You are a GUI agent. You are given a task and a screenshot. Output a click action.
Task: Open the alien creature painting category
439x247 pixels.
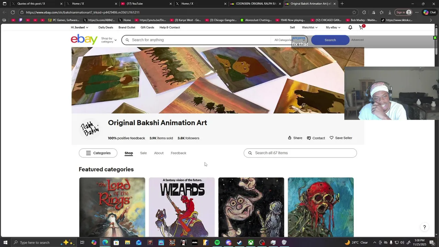pos(251,207)
